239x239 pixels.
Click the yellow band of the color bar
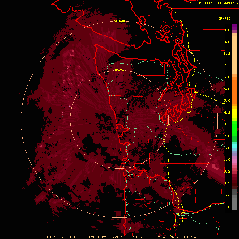tap(234, 114)
